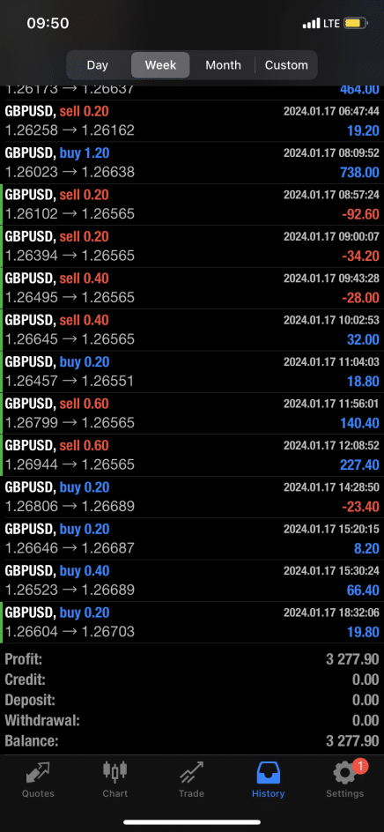Choose the Custom period filter
Screen dimensions: 384x832
point(286,65)
